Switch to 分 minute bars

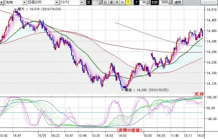[122, 3]
